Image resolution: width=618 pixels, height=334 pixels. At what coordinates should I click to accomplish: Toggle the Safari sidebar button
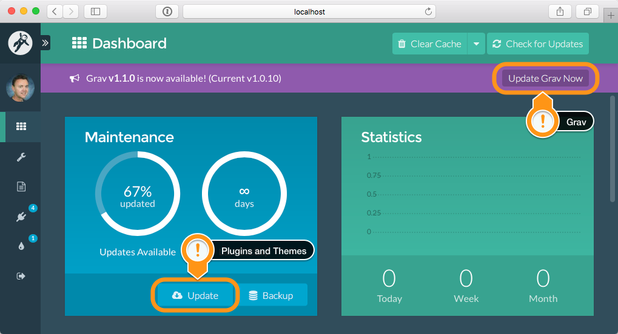[95, 11]
